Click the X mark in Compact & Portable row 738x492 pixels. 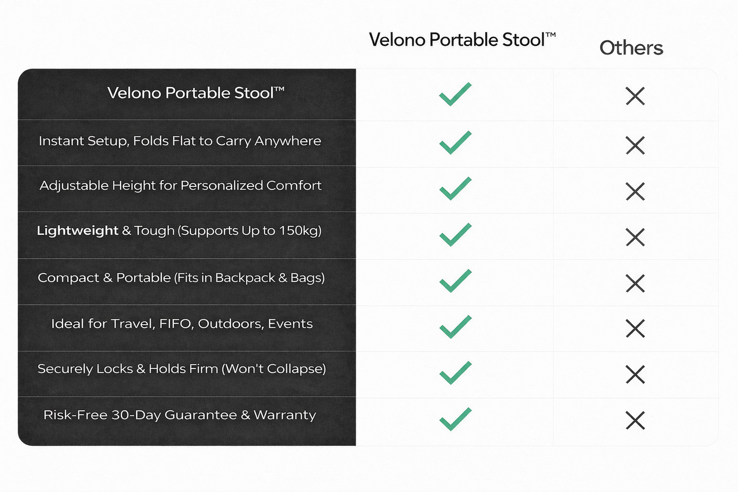(x=635, y=283)
